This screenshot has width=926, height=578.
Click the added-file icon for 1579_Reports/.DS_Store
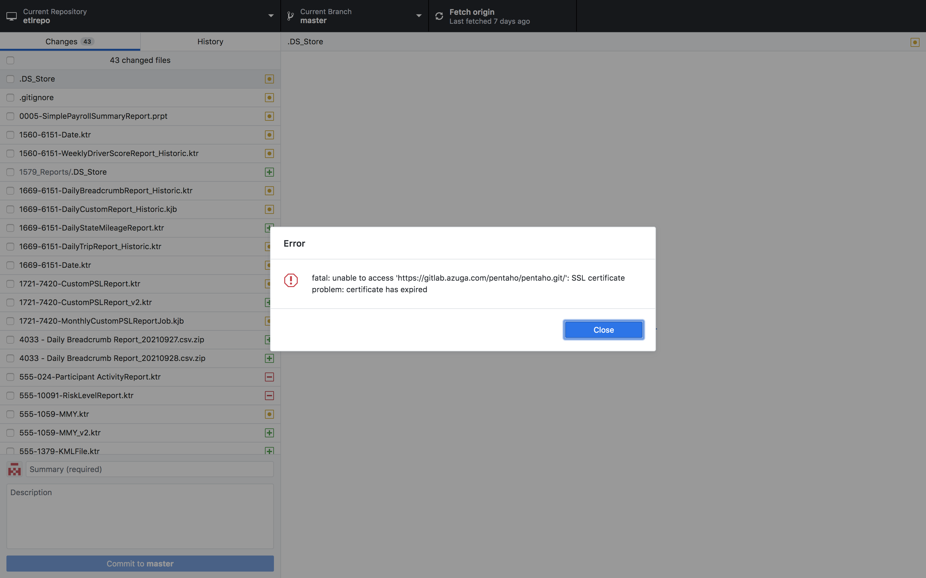(269, 172)
